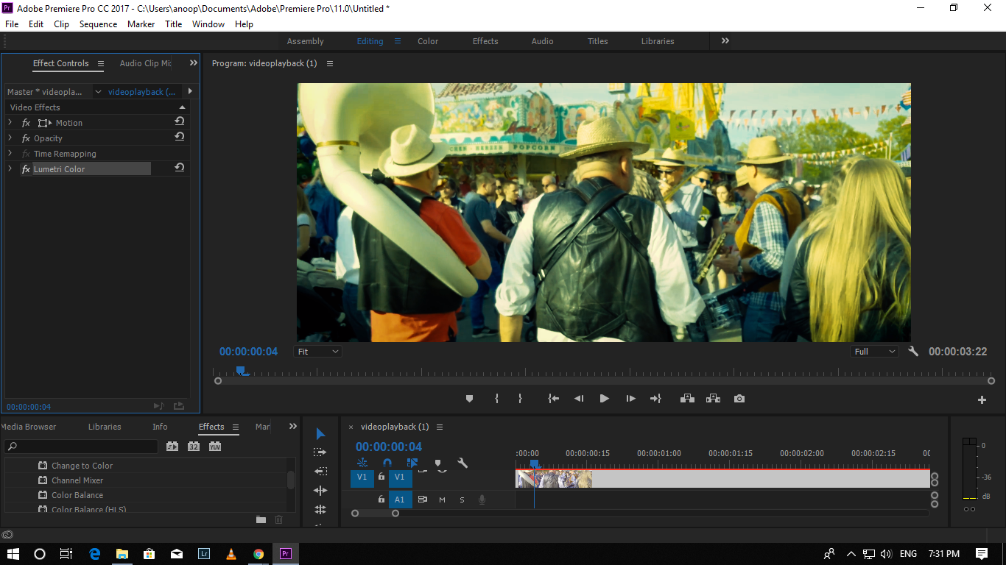Step forward one frame

(x=630, y=399)
